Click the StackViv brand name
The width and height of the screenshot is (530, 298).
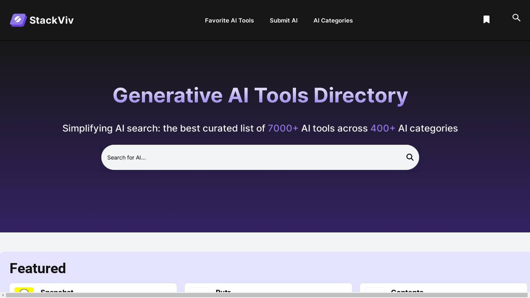click(51, 20)
